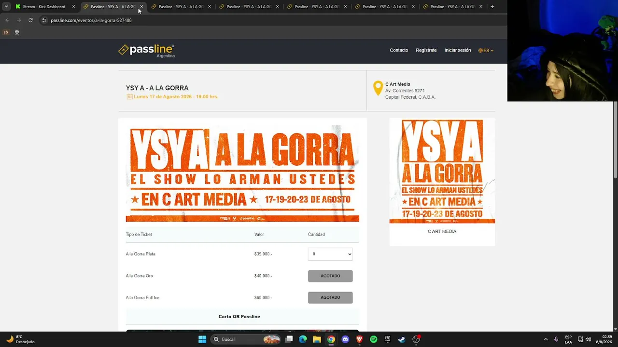Open Spotify from the taskbar

point(374,339)
